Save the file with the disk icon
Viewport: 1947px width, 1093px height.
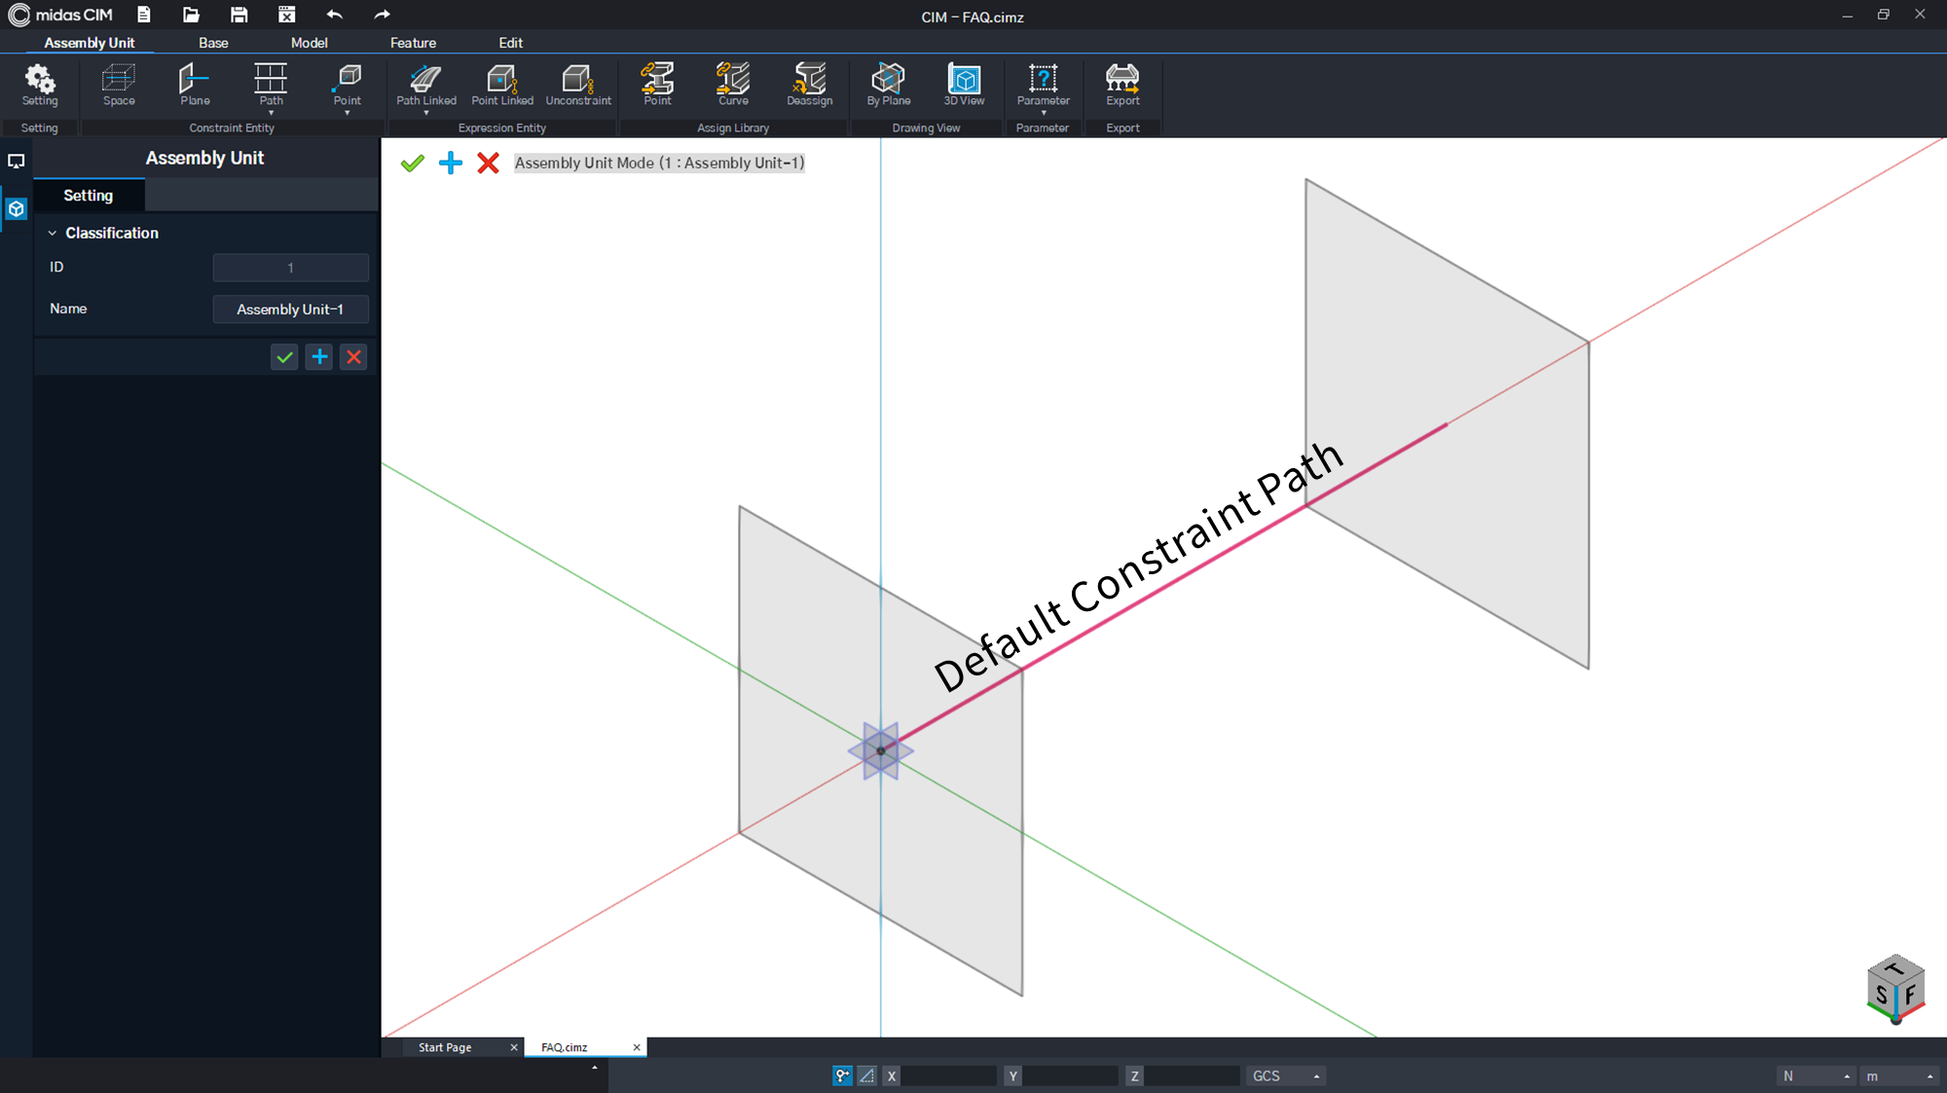(239, 15)
